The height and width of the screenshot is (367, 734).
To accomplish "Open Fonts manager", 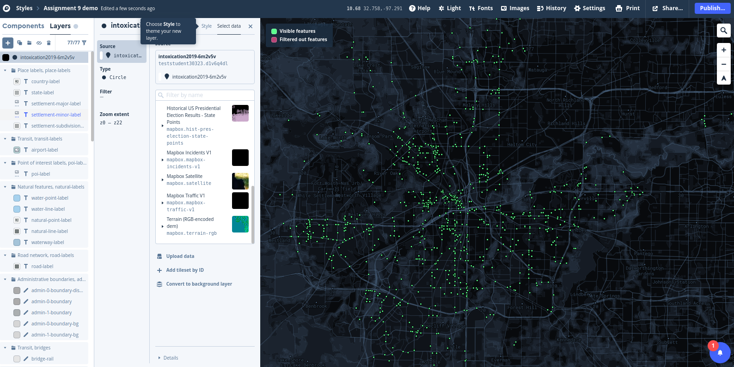I will (x=481, y=8).
